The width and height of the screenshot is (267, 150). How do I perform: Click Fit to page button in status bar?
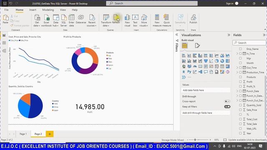[x=225, y=140]
